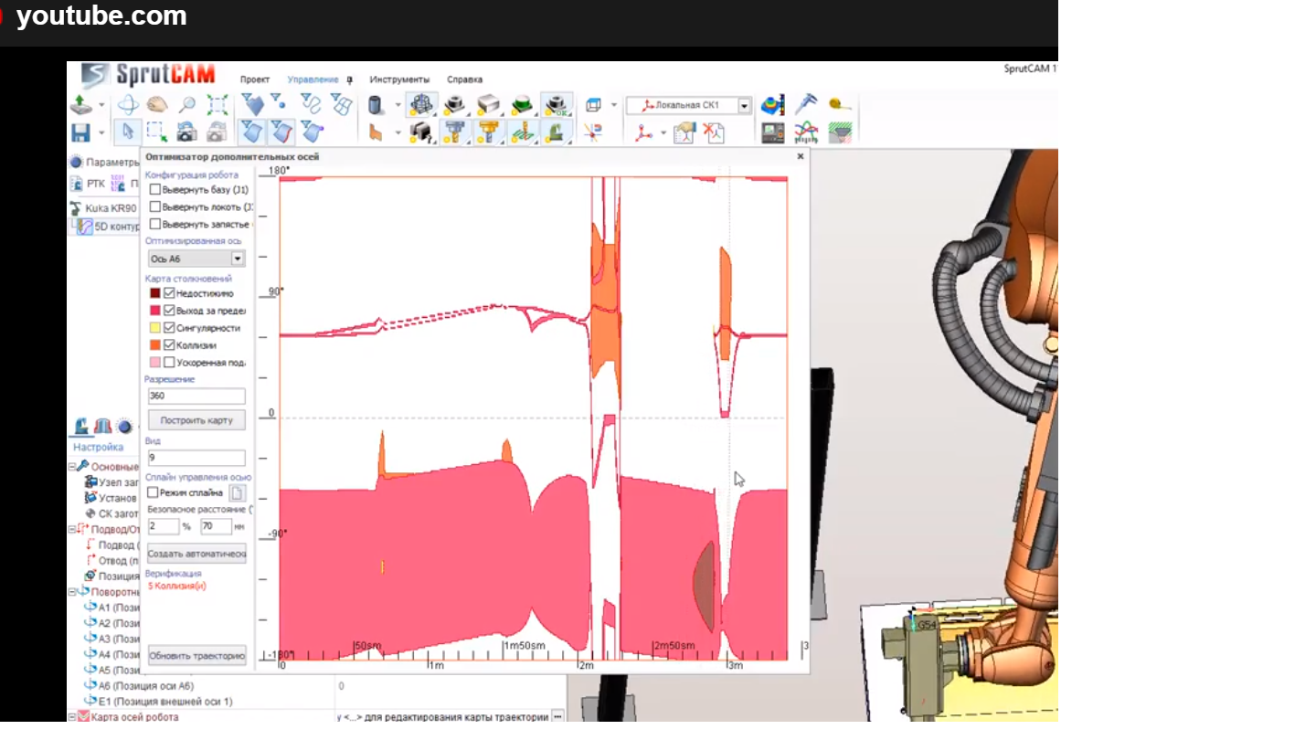Click the yellow 'Сингулярности' color swatch
Image resolution: width=1305 pixels, height=740 pixels.
(154, 328)
